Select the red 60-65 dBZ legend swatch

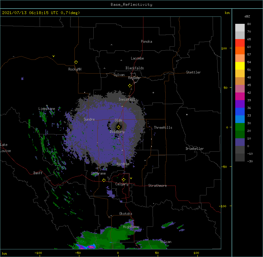click(x=240, y=43)
